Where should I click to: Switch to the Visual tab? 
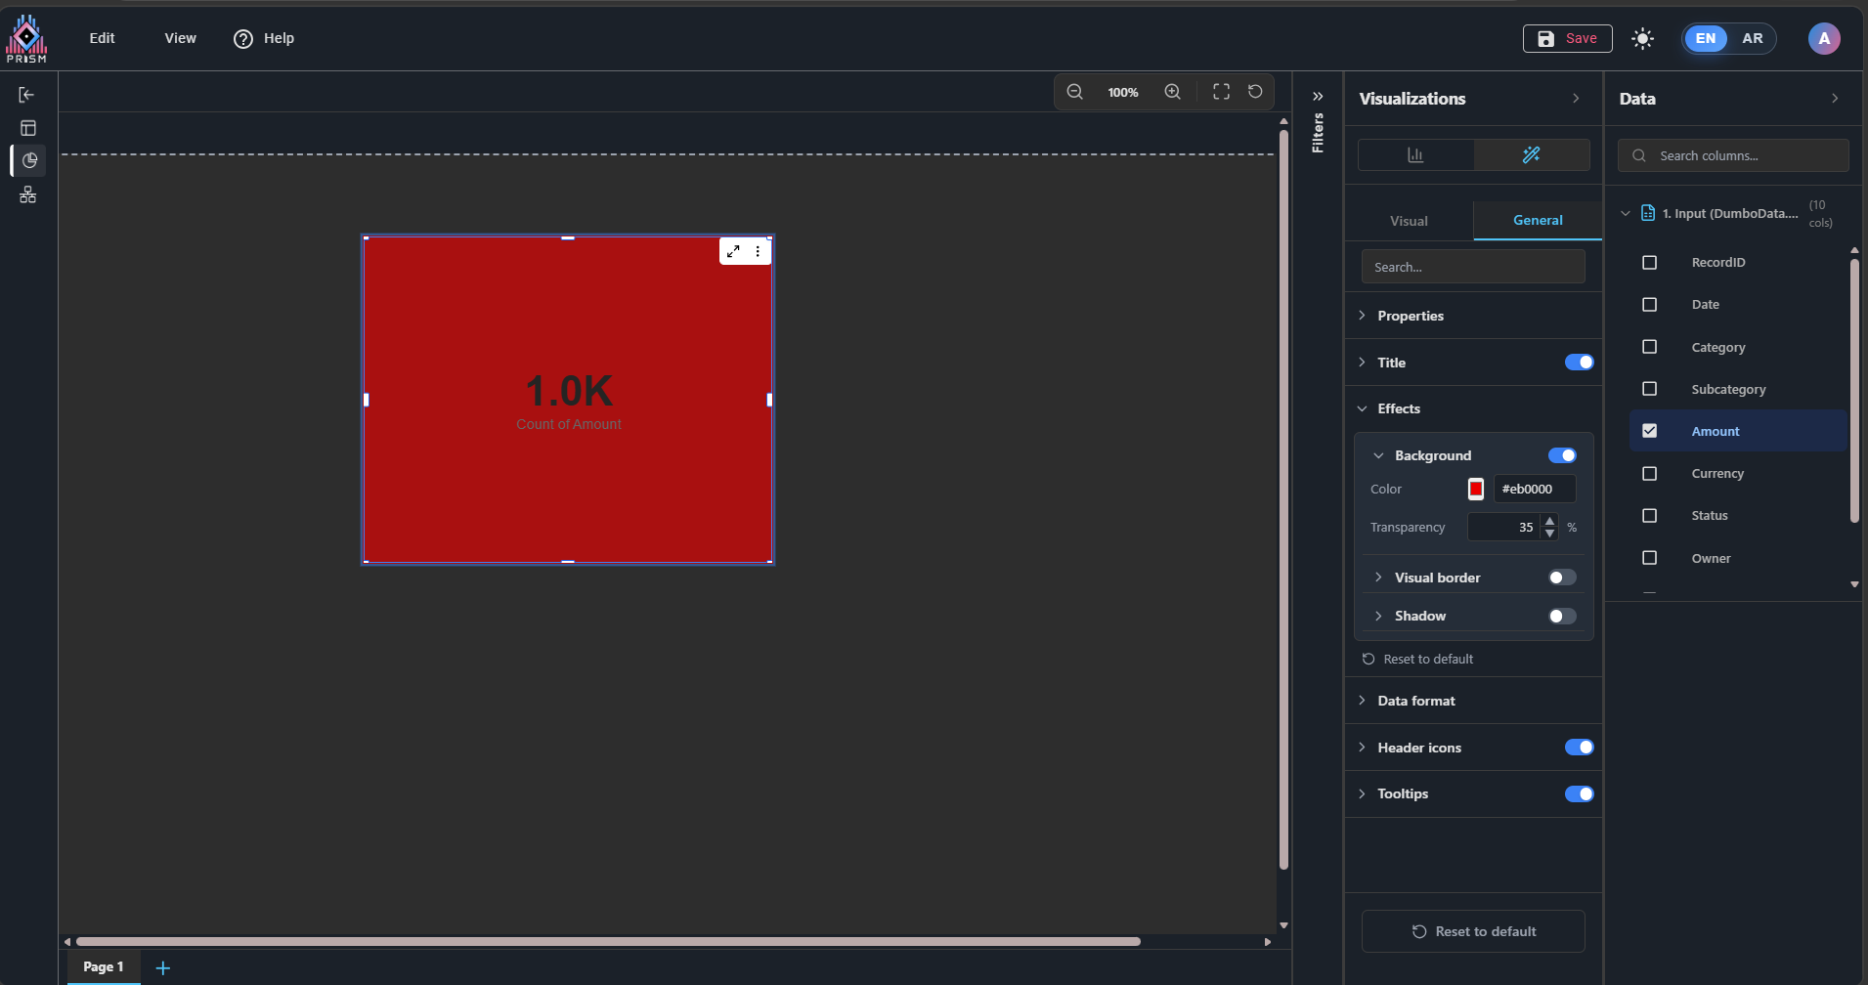1409,221
